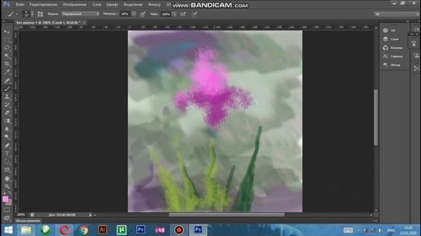This screenshot has height=236, width=421.
Task: Select the document tab Без имени 1
Action: pyautogui.click(x=48, y=23)
